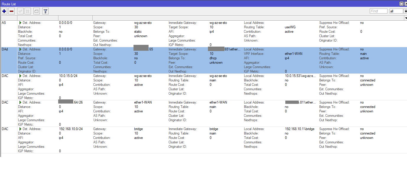Select the DAd flag route entry

(203, 60)
